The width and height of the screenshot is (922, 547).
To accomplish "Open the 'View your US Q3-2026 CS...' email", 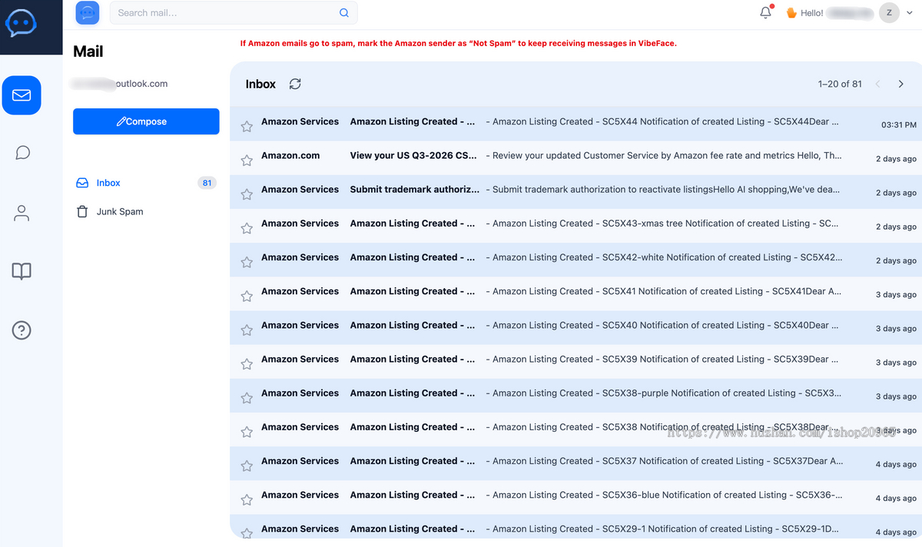I will point(413,155).
